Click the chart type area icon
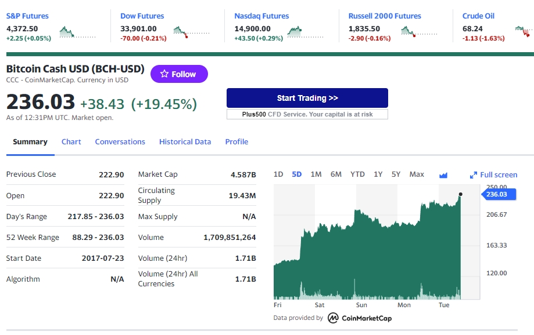534x335 pixels. 443,175
